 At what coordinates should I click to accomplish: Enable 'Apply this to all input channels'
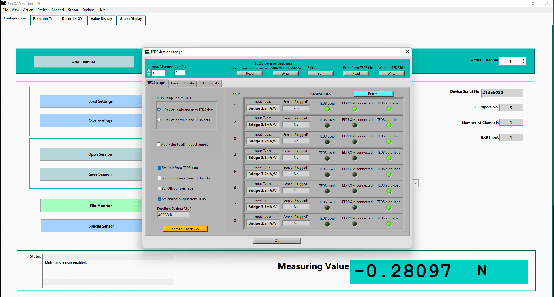[159, 144]
